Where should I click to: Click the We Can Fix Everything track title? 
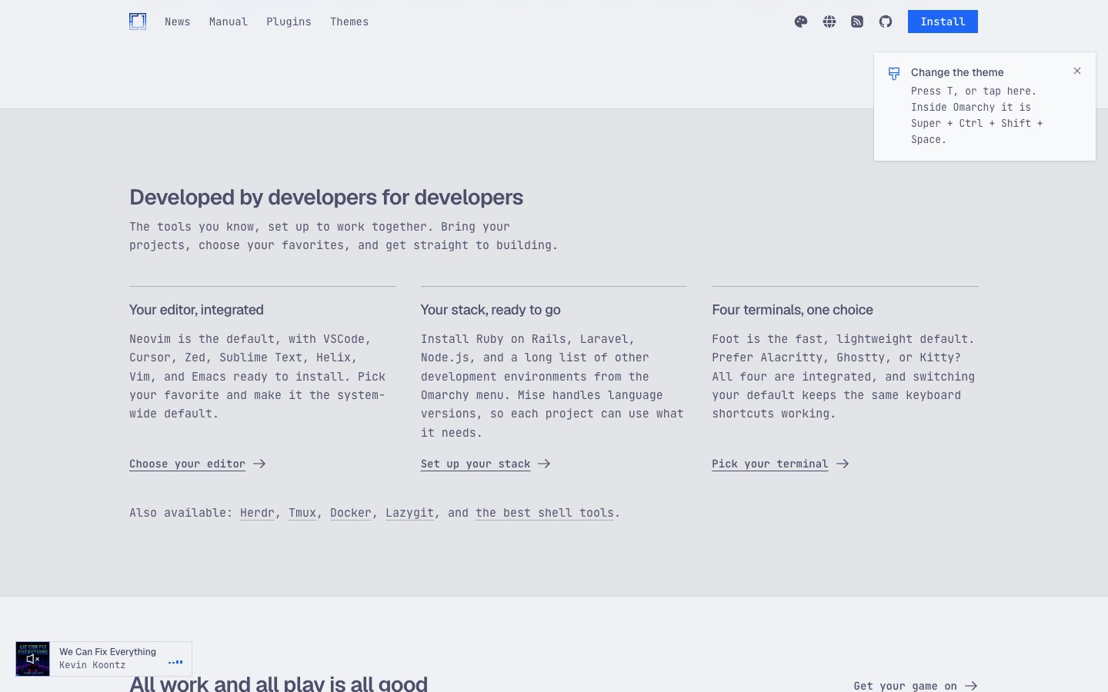108,652
